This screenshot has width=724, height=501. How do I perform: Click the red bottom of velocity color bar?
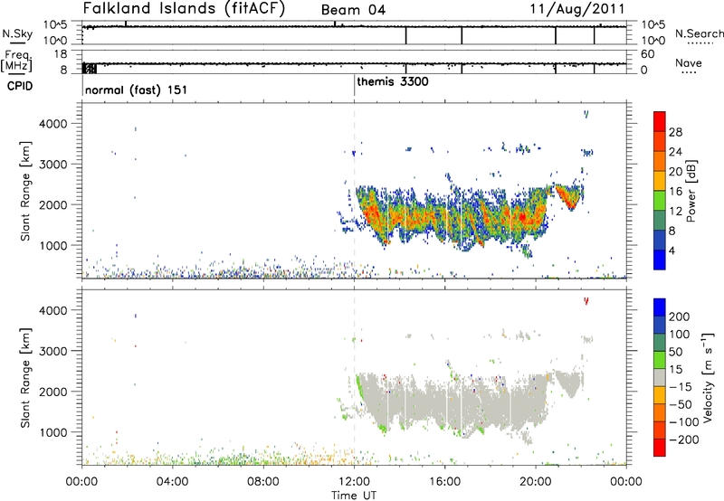click(660, 448)
